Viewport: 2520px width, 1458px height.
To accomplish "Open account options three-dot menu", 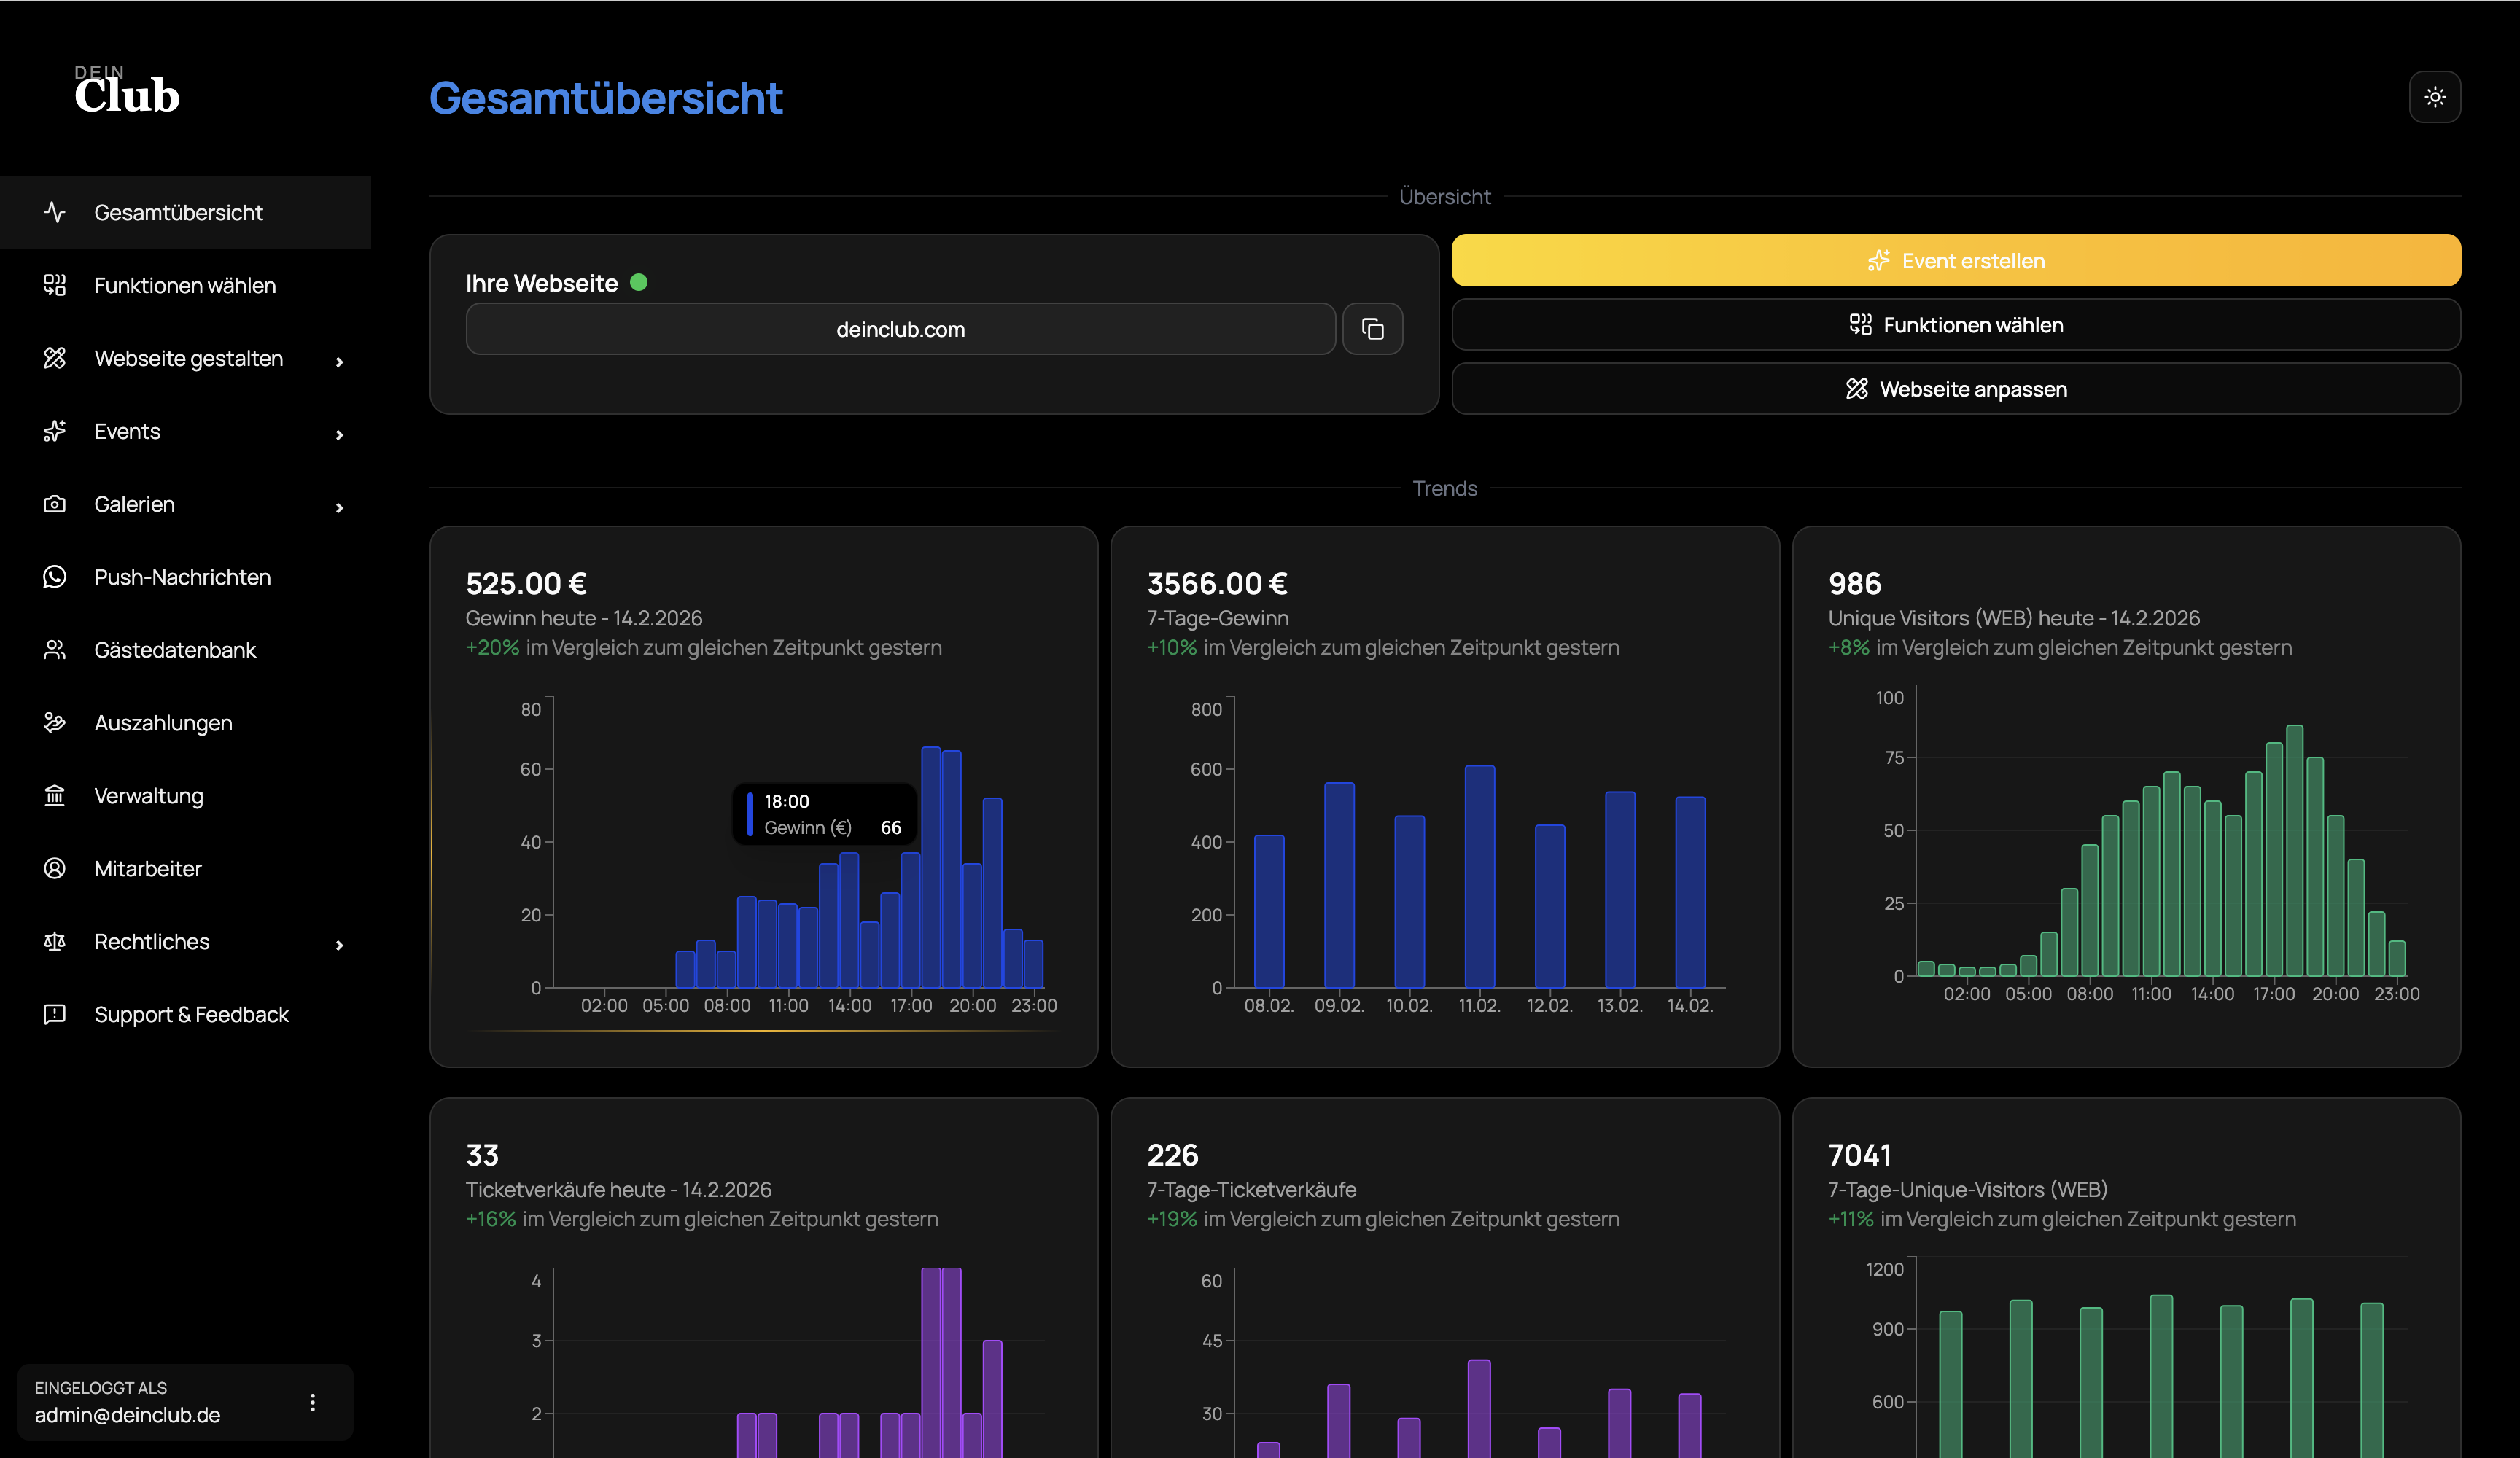I will (313, 1402).
